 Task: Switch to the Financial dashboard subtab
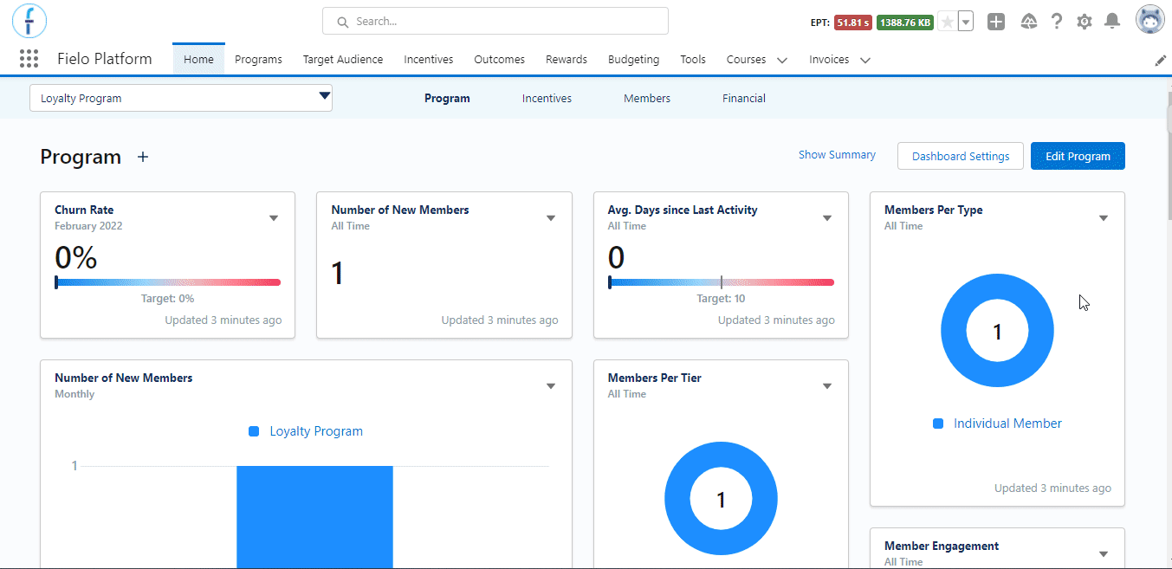tap(744, 99)
